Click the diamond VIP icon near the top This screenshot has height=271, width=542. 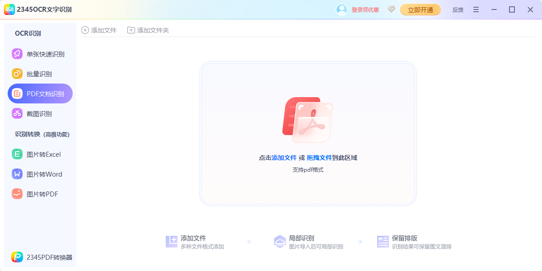(x=391, y=9)
